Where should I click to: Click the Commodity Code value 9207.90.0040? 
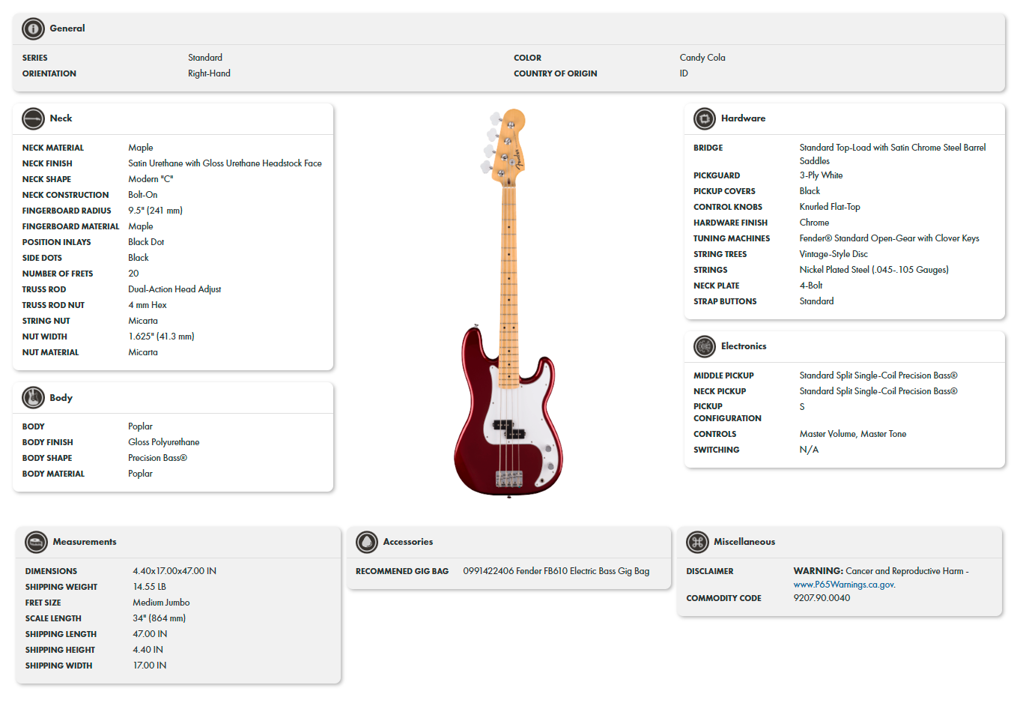[821, 598]
